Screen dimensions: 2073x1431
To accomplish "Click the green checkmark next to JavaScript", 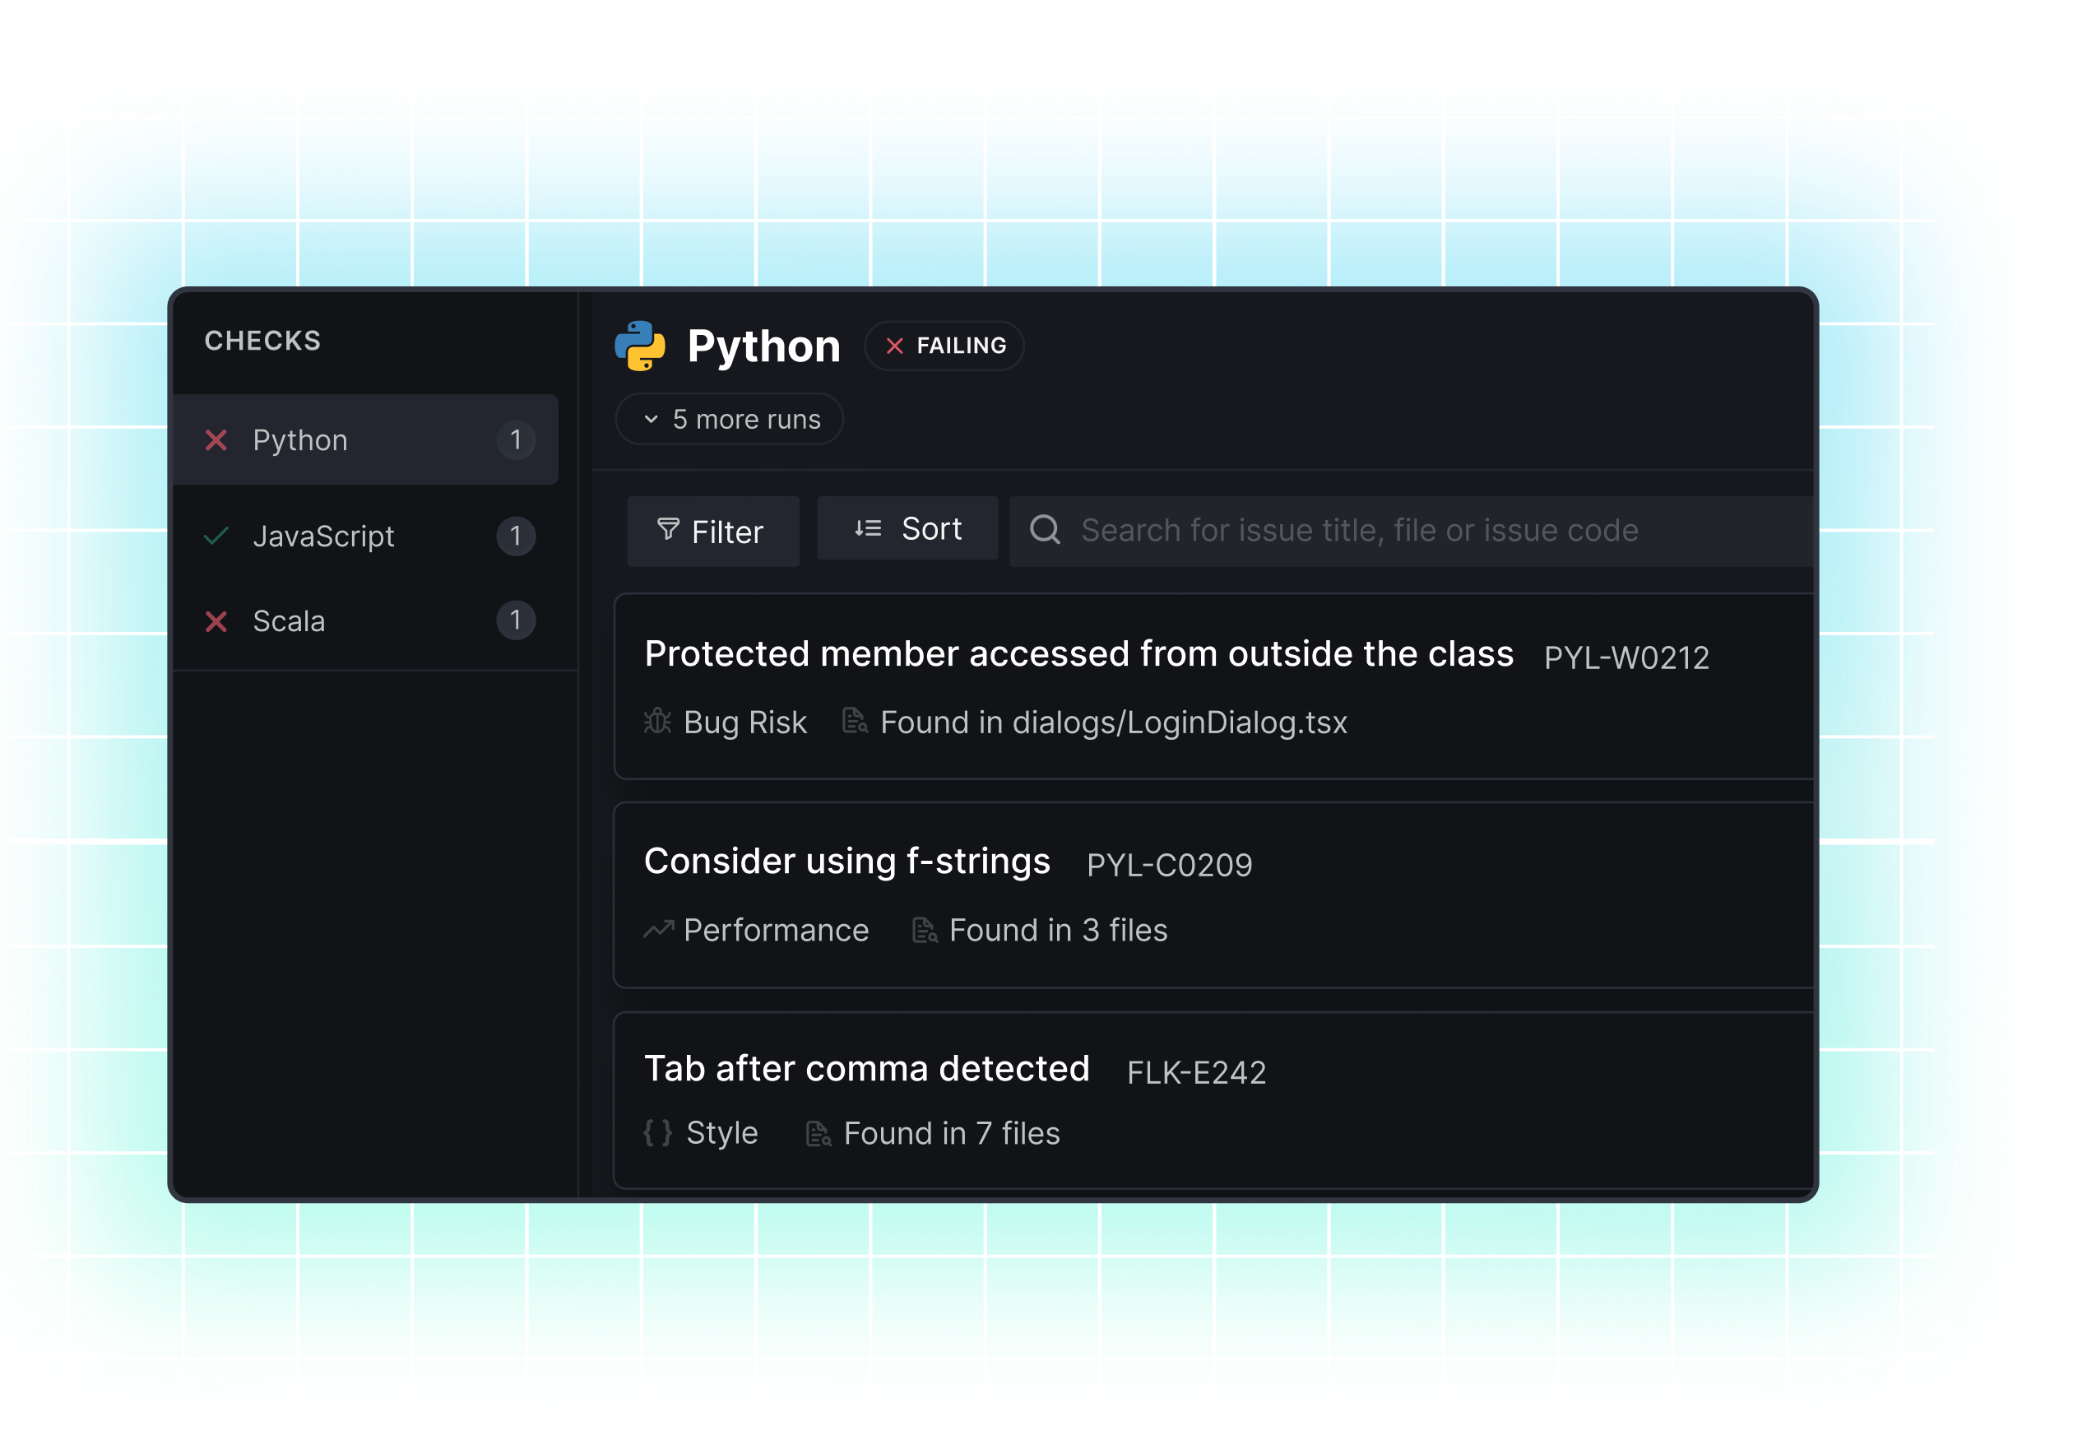I will [x=215, y=535].
